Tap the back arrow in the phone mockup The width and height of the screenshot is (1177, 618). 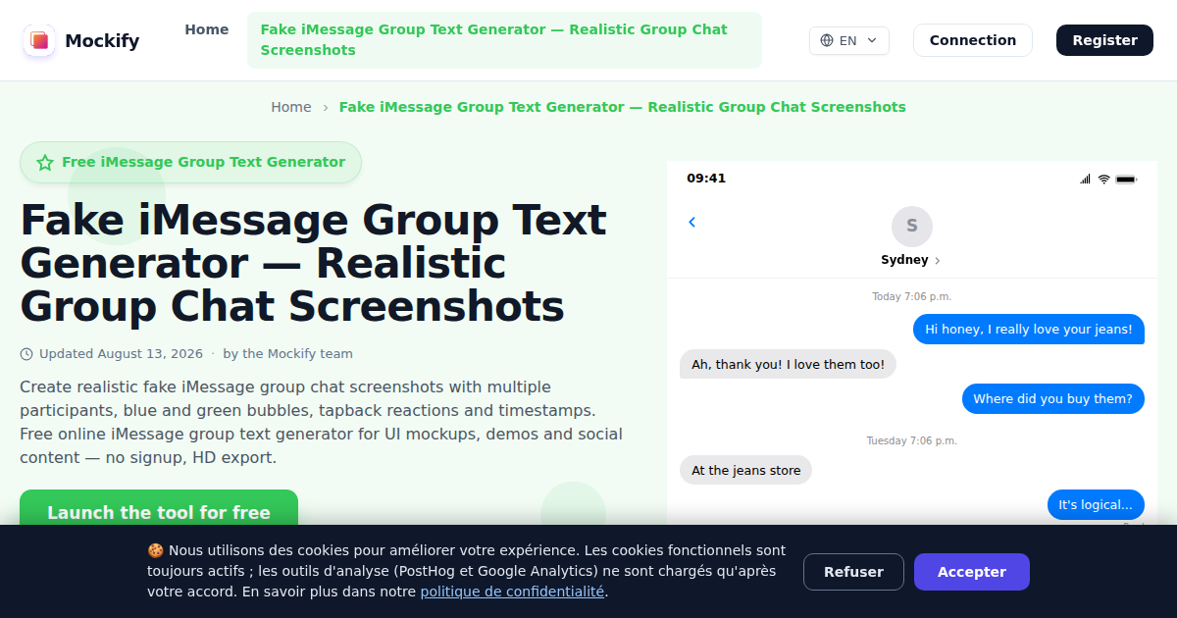click(x=691, y=223)
